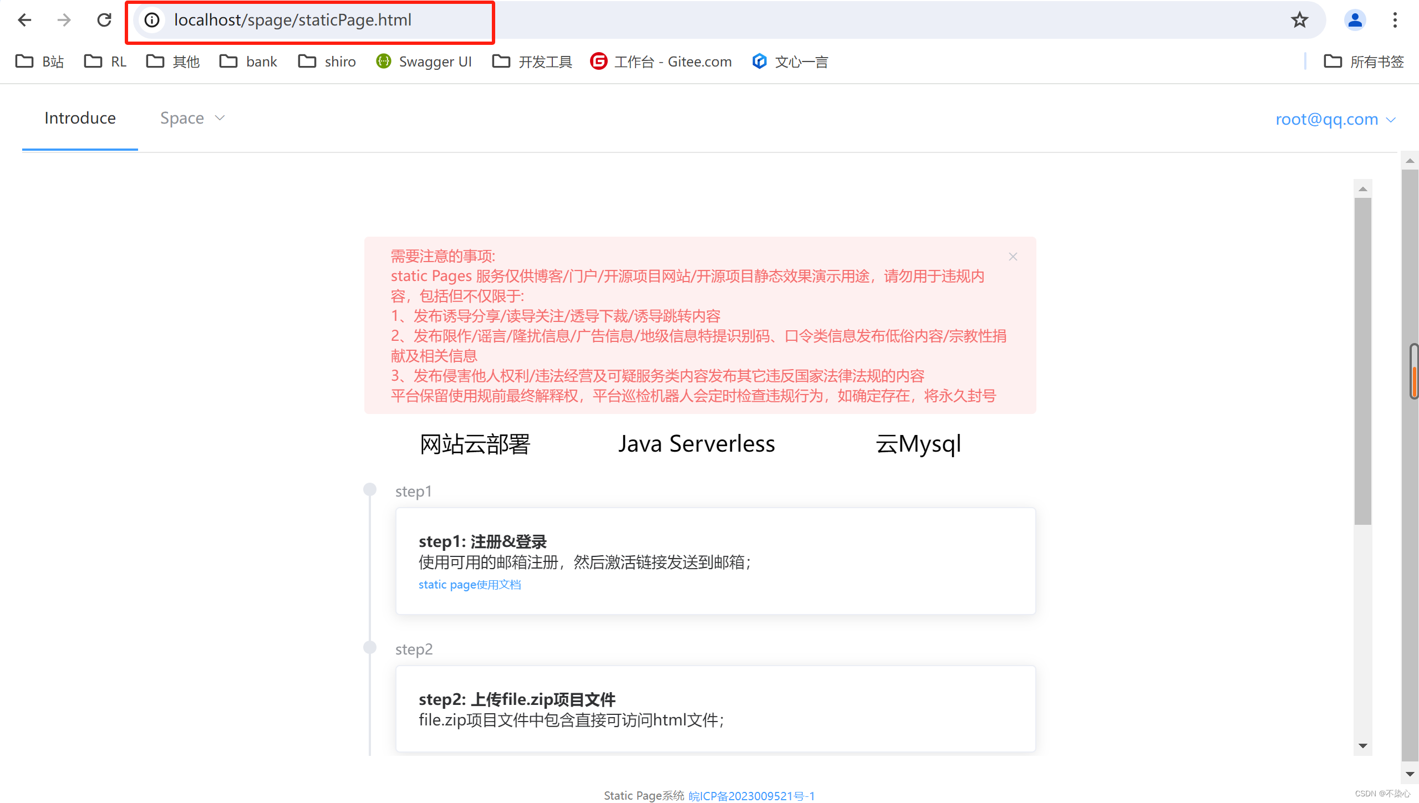This screenshot has width=1419, height=803.
Task: Open the root@qq.com account dropdown
Action: (x=1335, y=119)
